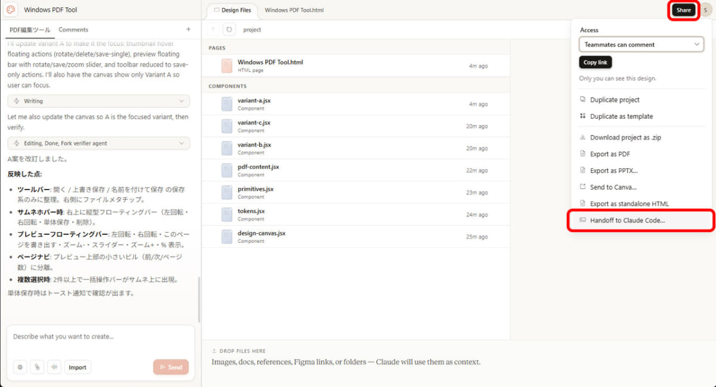The image size is (716, 387).
Task: Select Handoff to Claude Code...
Action: [x=640, y=220]
